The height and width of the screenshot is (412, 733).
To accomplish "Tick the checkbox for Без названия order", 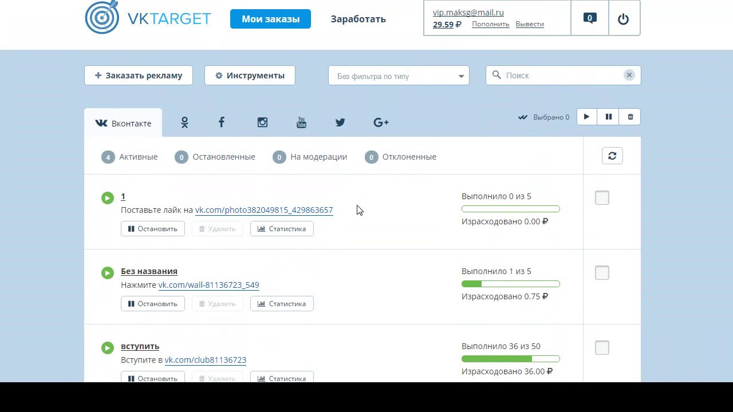I will click(x=602, y=273).
